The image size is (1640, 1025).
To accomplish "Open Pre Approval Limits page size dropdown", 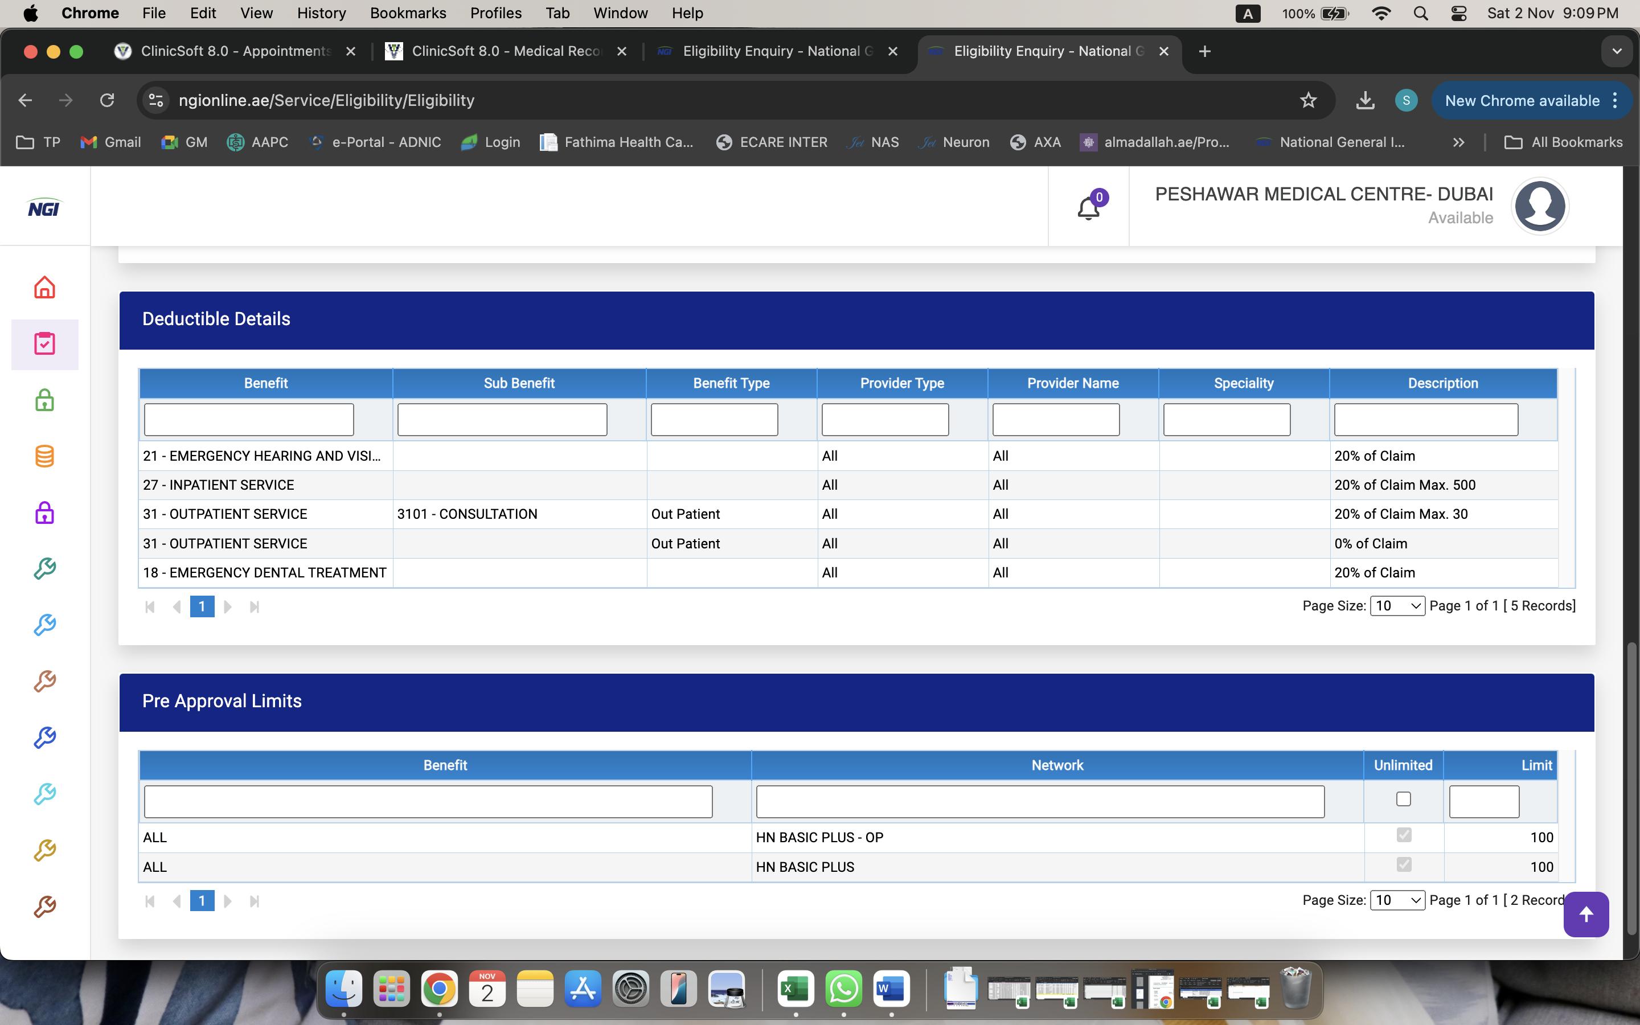I will (x=1397, y=900).
